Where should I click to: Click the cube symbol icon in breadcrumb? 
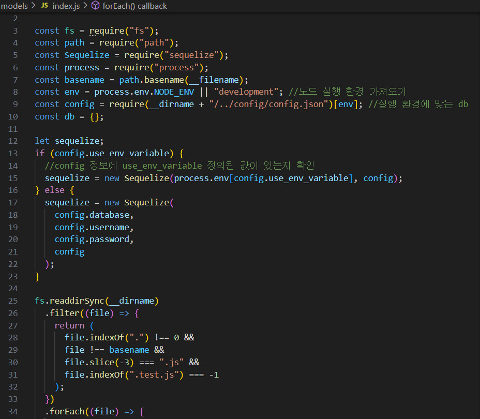pos(96,5)
